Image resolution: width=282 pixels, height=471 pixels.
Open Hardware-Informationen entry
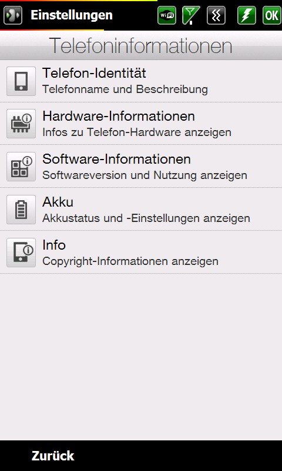[x=141, y=124]
